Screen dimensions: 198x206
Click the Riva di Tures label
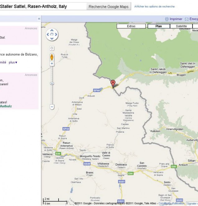point(64,56)
